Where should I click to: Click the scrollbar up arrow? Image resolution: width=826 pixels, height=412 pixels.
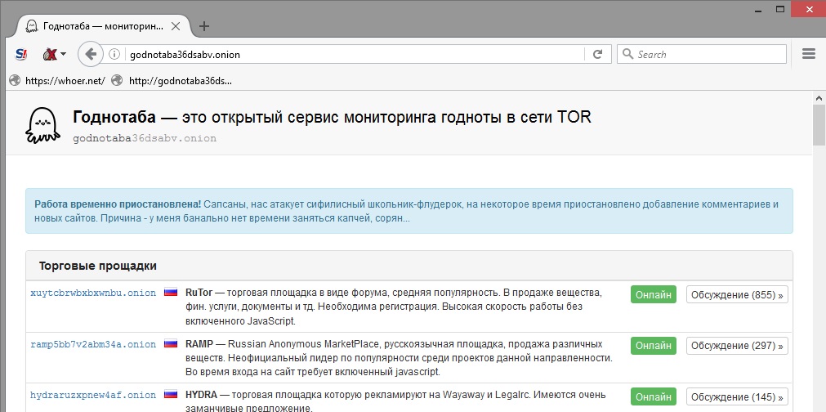point(819,97)
